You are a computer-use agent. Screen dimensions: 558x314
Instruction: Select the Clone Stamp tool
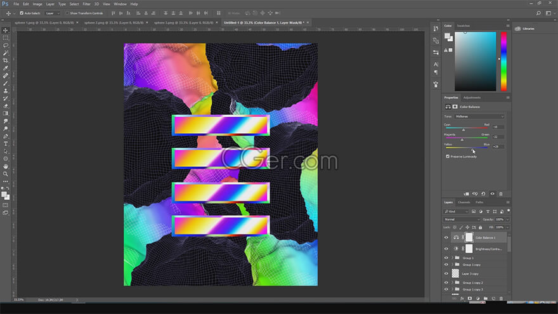pos(5,91)
